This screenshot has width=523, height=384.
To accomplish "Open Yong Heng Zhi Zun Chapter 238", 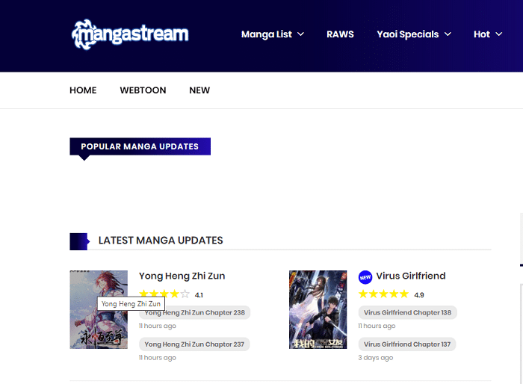I will click(194, 312).
